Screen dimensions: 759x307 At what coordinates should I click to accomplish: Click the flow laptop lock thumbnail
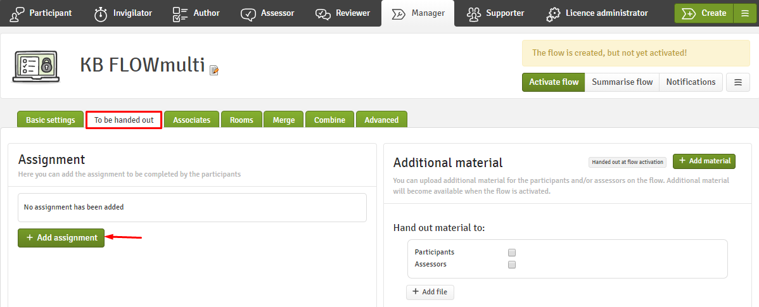pos(36,66)
